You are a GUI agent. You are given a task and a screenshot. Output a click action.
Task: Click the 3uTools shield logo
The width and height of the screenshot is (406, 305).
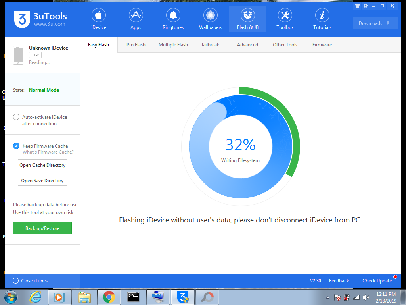click(x=22, y=19)
